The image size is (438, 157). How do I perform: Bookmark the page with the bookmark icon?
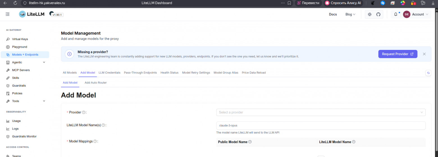pos(289,3)
